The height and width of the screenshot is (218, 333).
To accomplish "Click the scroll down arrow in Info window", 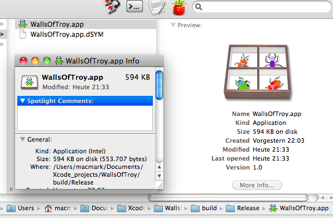I will (160, 176).
